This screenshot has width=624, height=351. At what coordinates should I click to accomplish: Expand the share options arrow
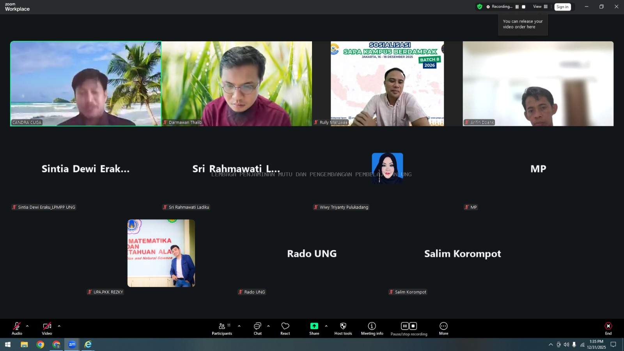[x=326, y=326]
